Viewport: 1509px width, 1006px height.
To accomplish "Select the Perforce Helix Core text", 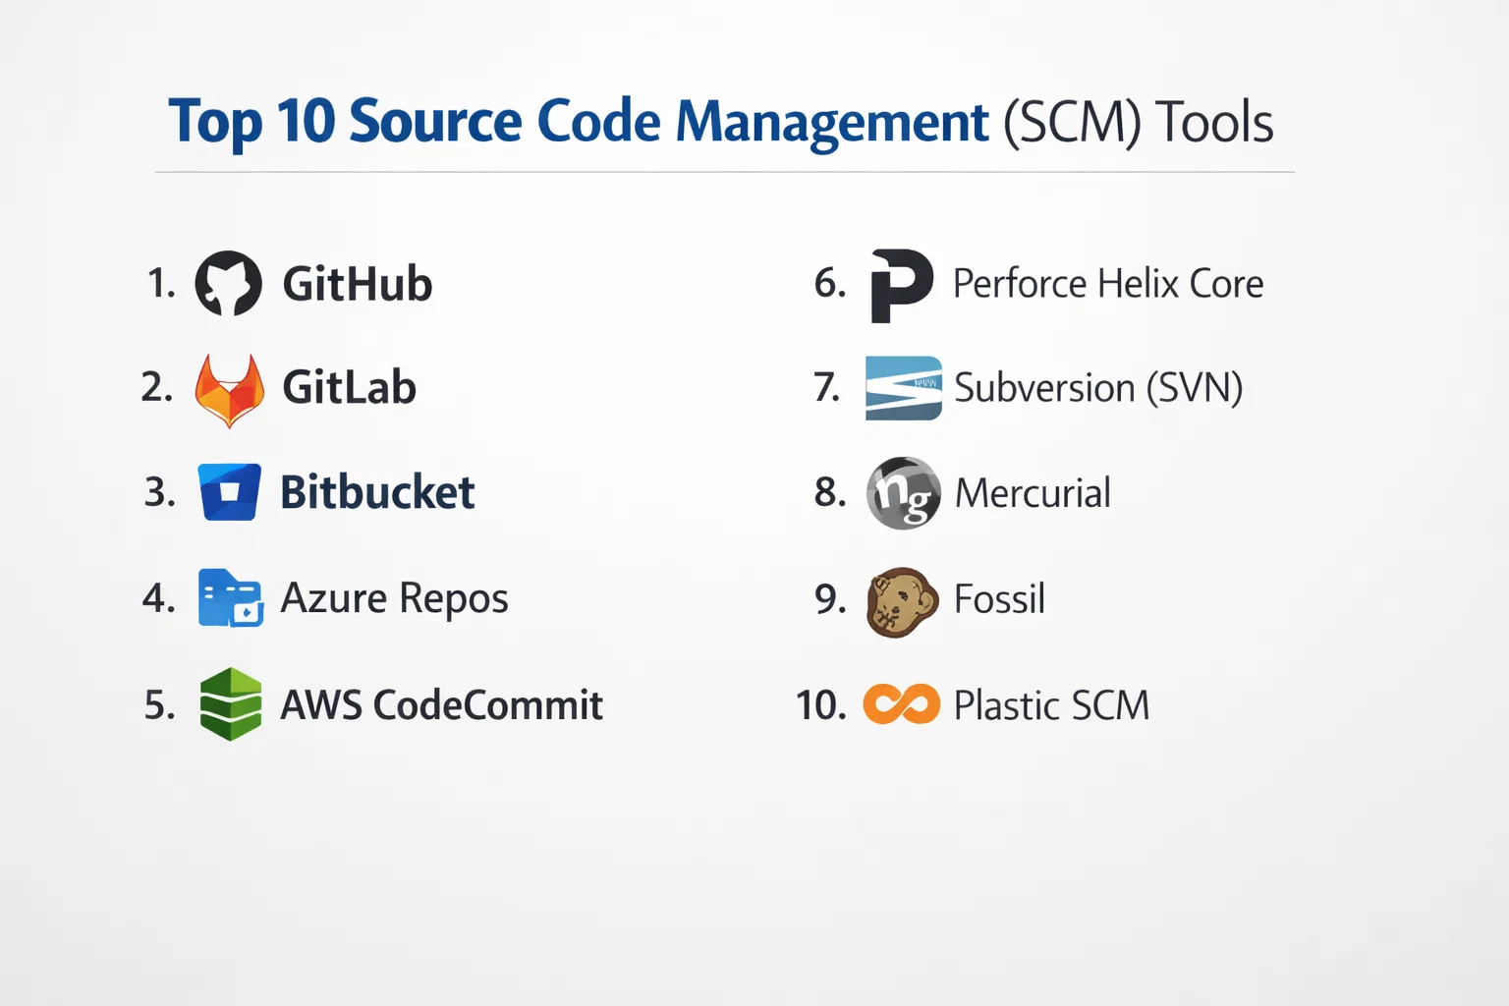I will tap(1107, 284).
